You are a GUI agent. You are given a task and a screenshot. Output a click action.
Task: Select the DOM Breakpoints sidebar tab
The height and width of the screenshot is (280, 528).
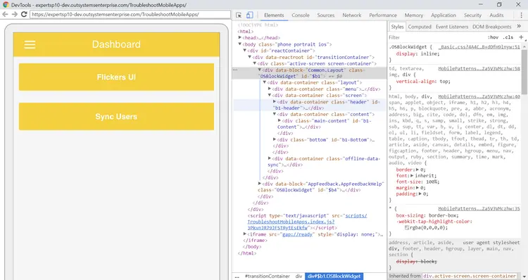(491, 27)
